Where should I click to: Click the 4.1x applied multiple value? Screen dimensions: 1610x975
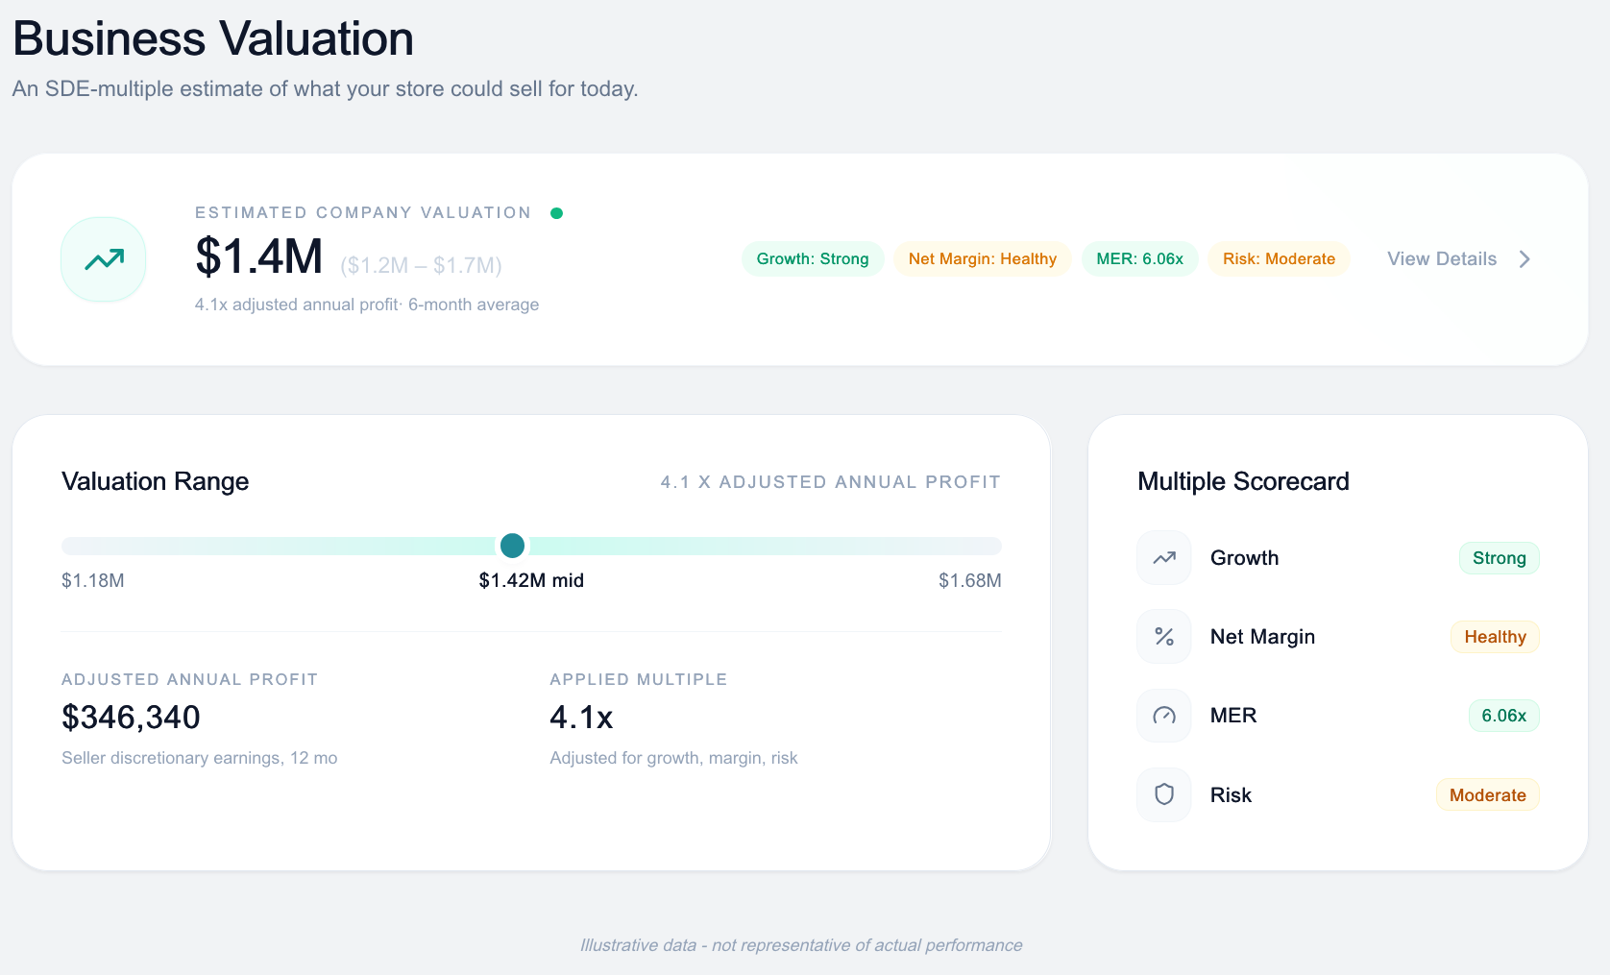coord(581,718)
